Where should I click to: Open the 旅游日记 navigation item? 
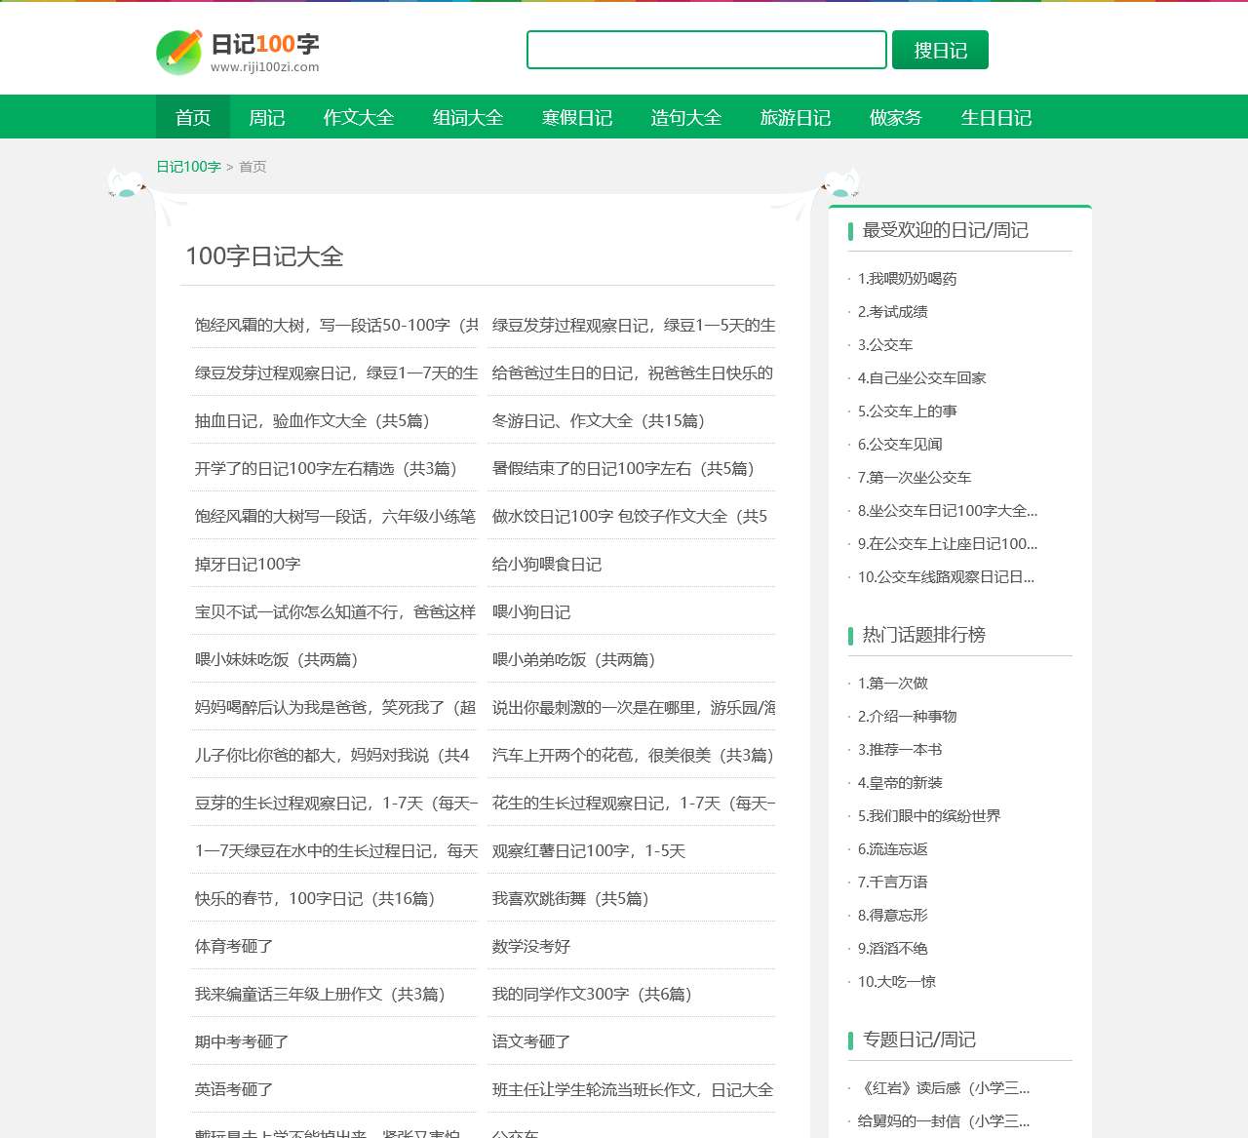click(796, 117)
